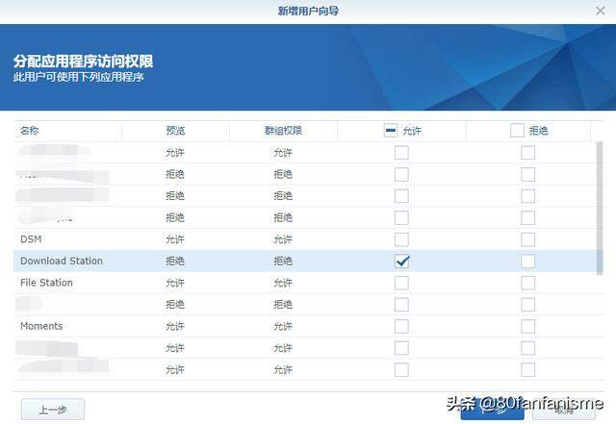Tick the header Deny select-all checkbox
Image resolution: width=616 pixels, height=424 pixels.
tap(517, 131)
